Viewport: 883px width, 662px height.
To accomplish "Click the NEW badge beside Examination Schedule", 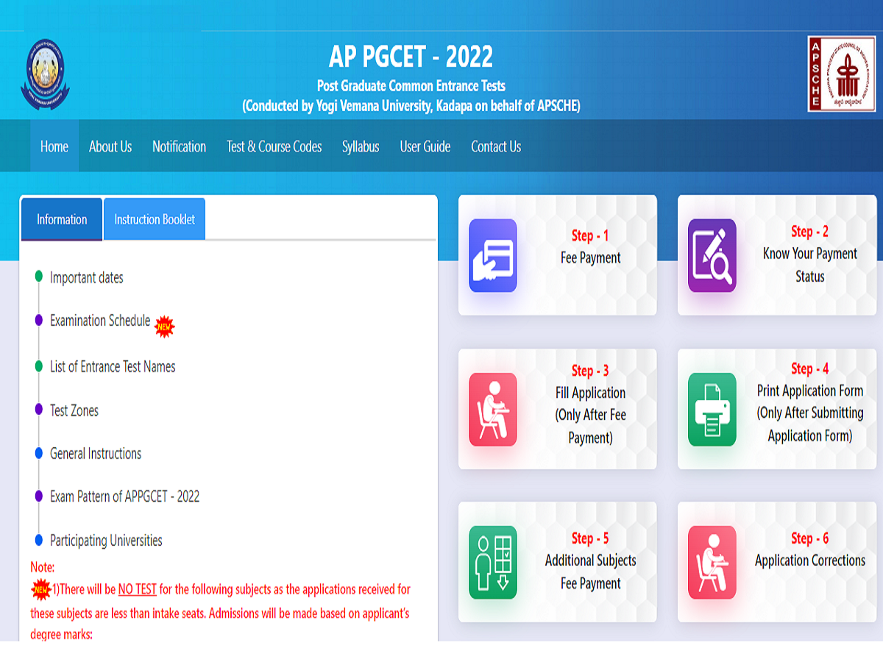I will [164, 327].
